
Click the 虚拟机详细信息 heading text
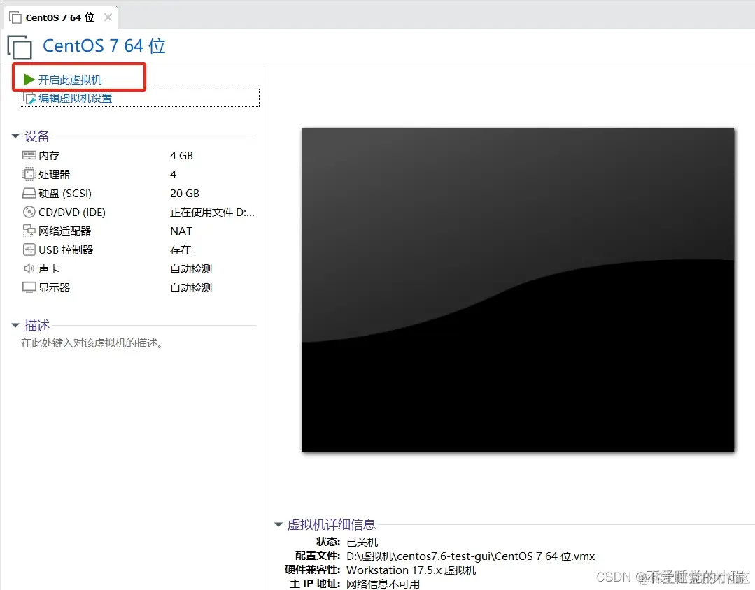[331, 524]
